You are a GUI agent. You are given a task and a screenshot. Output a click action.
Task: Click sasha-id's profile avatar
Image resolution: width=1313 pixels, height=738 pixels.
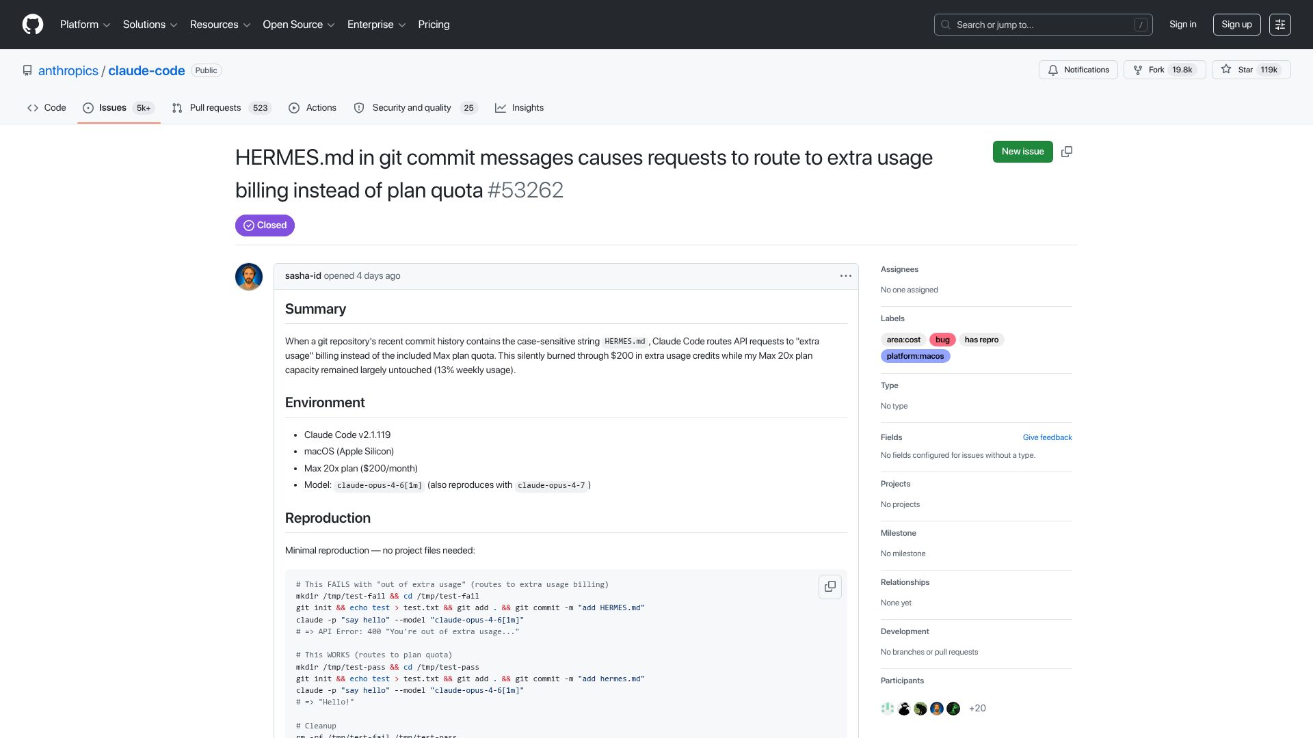click(249, 277)
